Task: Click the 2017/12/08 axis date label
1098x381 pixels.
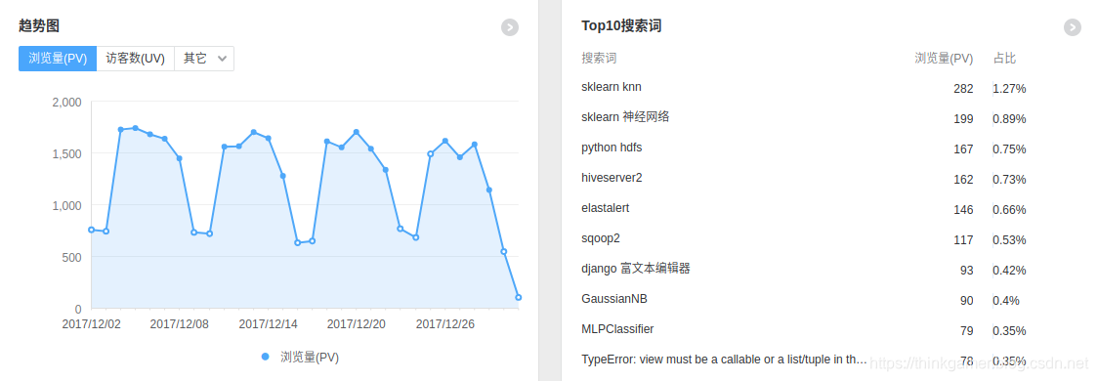Action: click(x=180, y=324)
